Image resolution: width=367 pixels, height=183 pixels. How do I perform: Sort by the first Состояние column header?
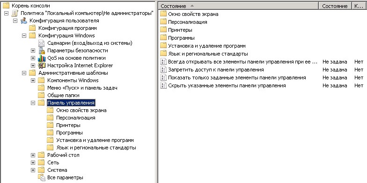239,6
